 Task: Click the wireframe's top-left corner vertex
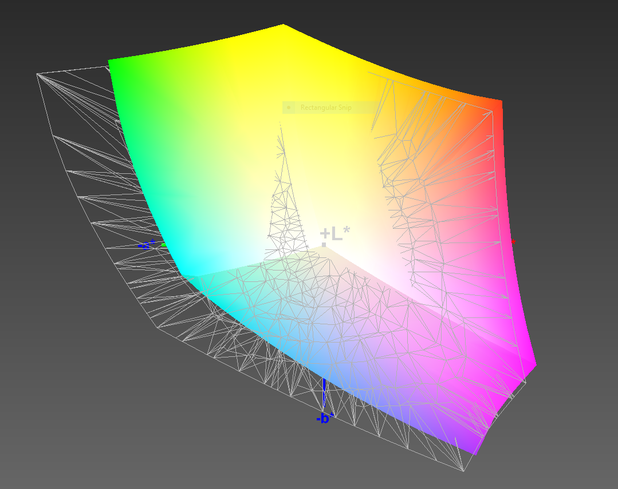38,74
